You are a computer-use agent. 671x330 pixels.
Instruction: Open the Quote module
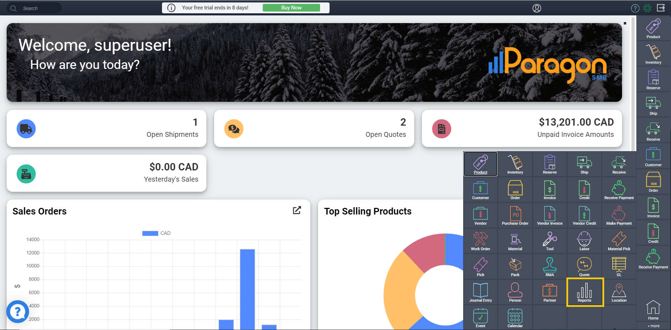pos(584,267)
